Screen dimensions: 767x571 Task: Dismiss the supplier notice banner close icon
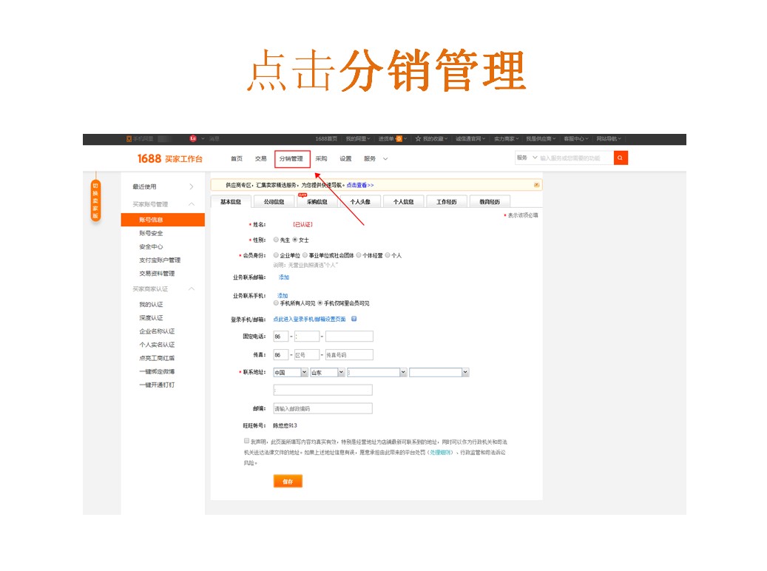coord(535,184)
